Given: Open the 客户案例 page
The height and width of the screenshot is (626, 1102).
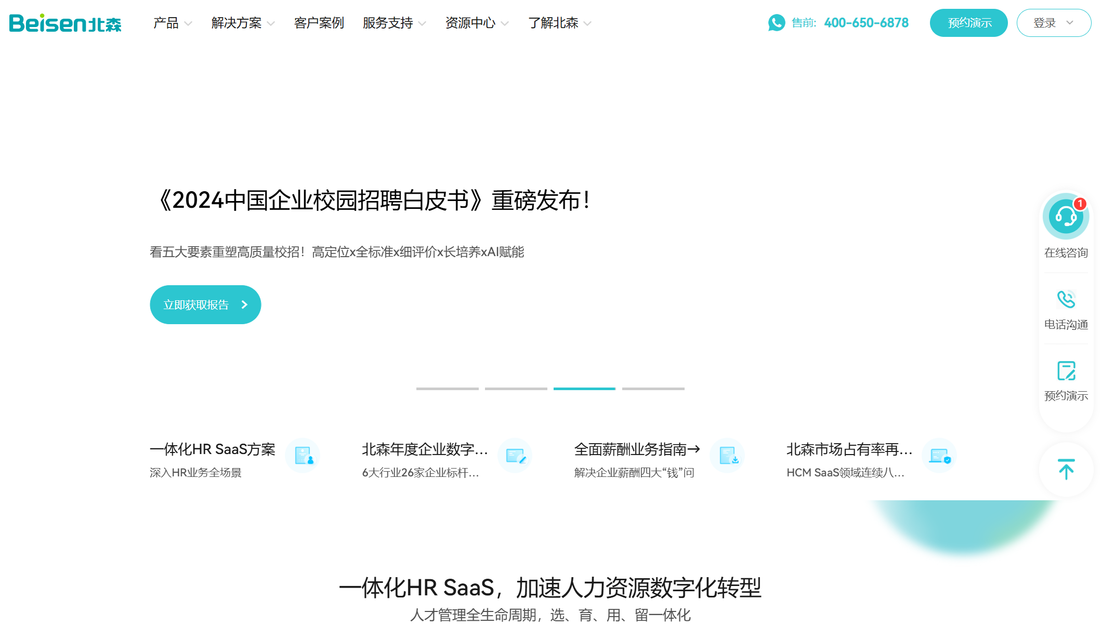Looking at the screenshot, I should click(319, 23).
